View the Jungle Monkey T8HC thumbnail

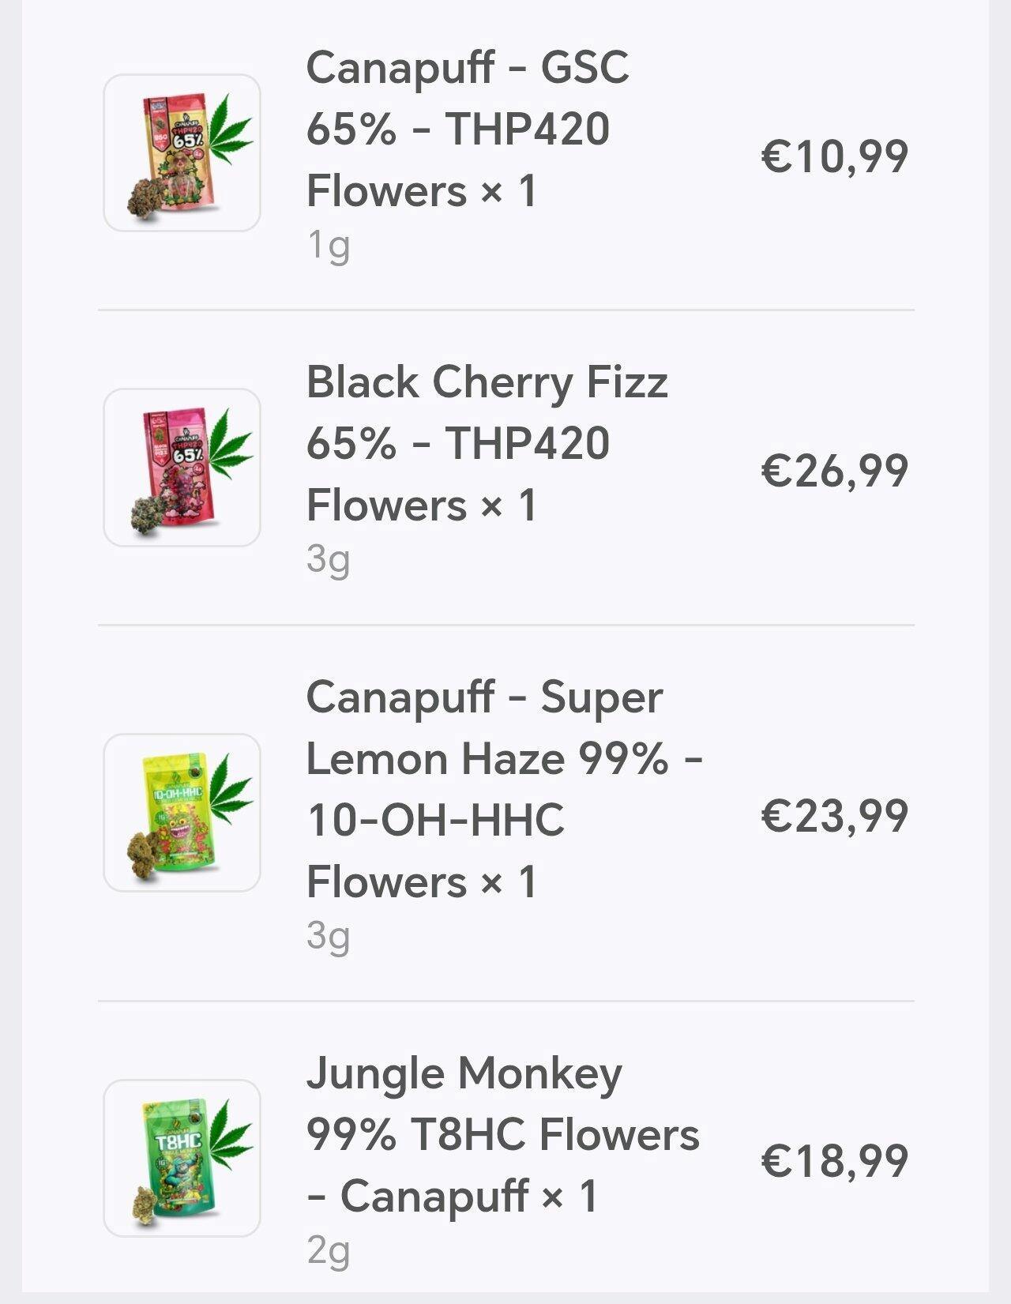pos(182,1158)
